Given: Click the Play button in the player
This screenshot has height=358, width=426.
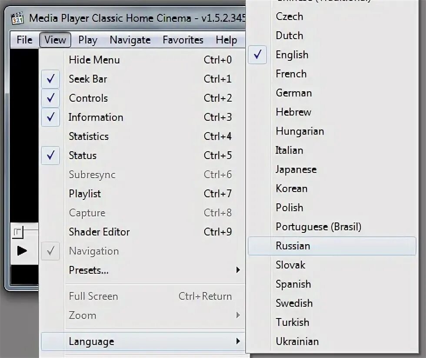Looking at the screenshot, I should tap(22, 251).
